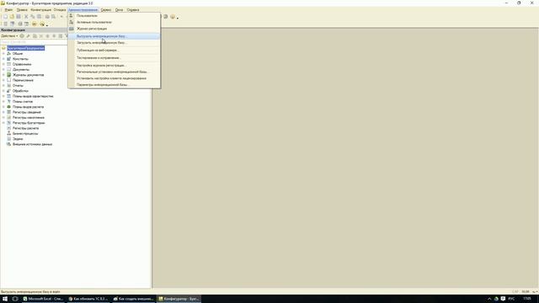
Task: Select Регистры бухгалтерии in the configuration tree
Action: [x=29, y=123]
